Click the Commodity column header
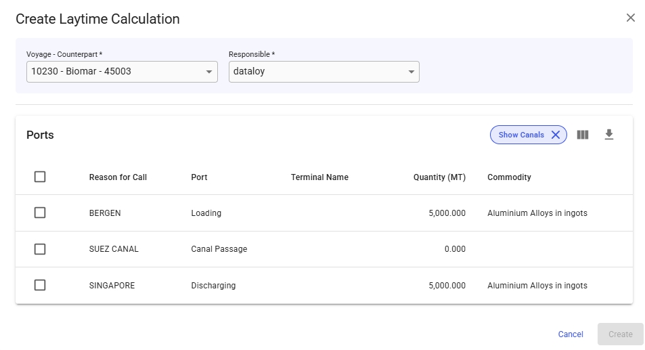645x350 pixels. click(509, 177)
